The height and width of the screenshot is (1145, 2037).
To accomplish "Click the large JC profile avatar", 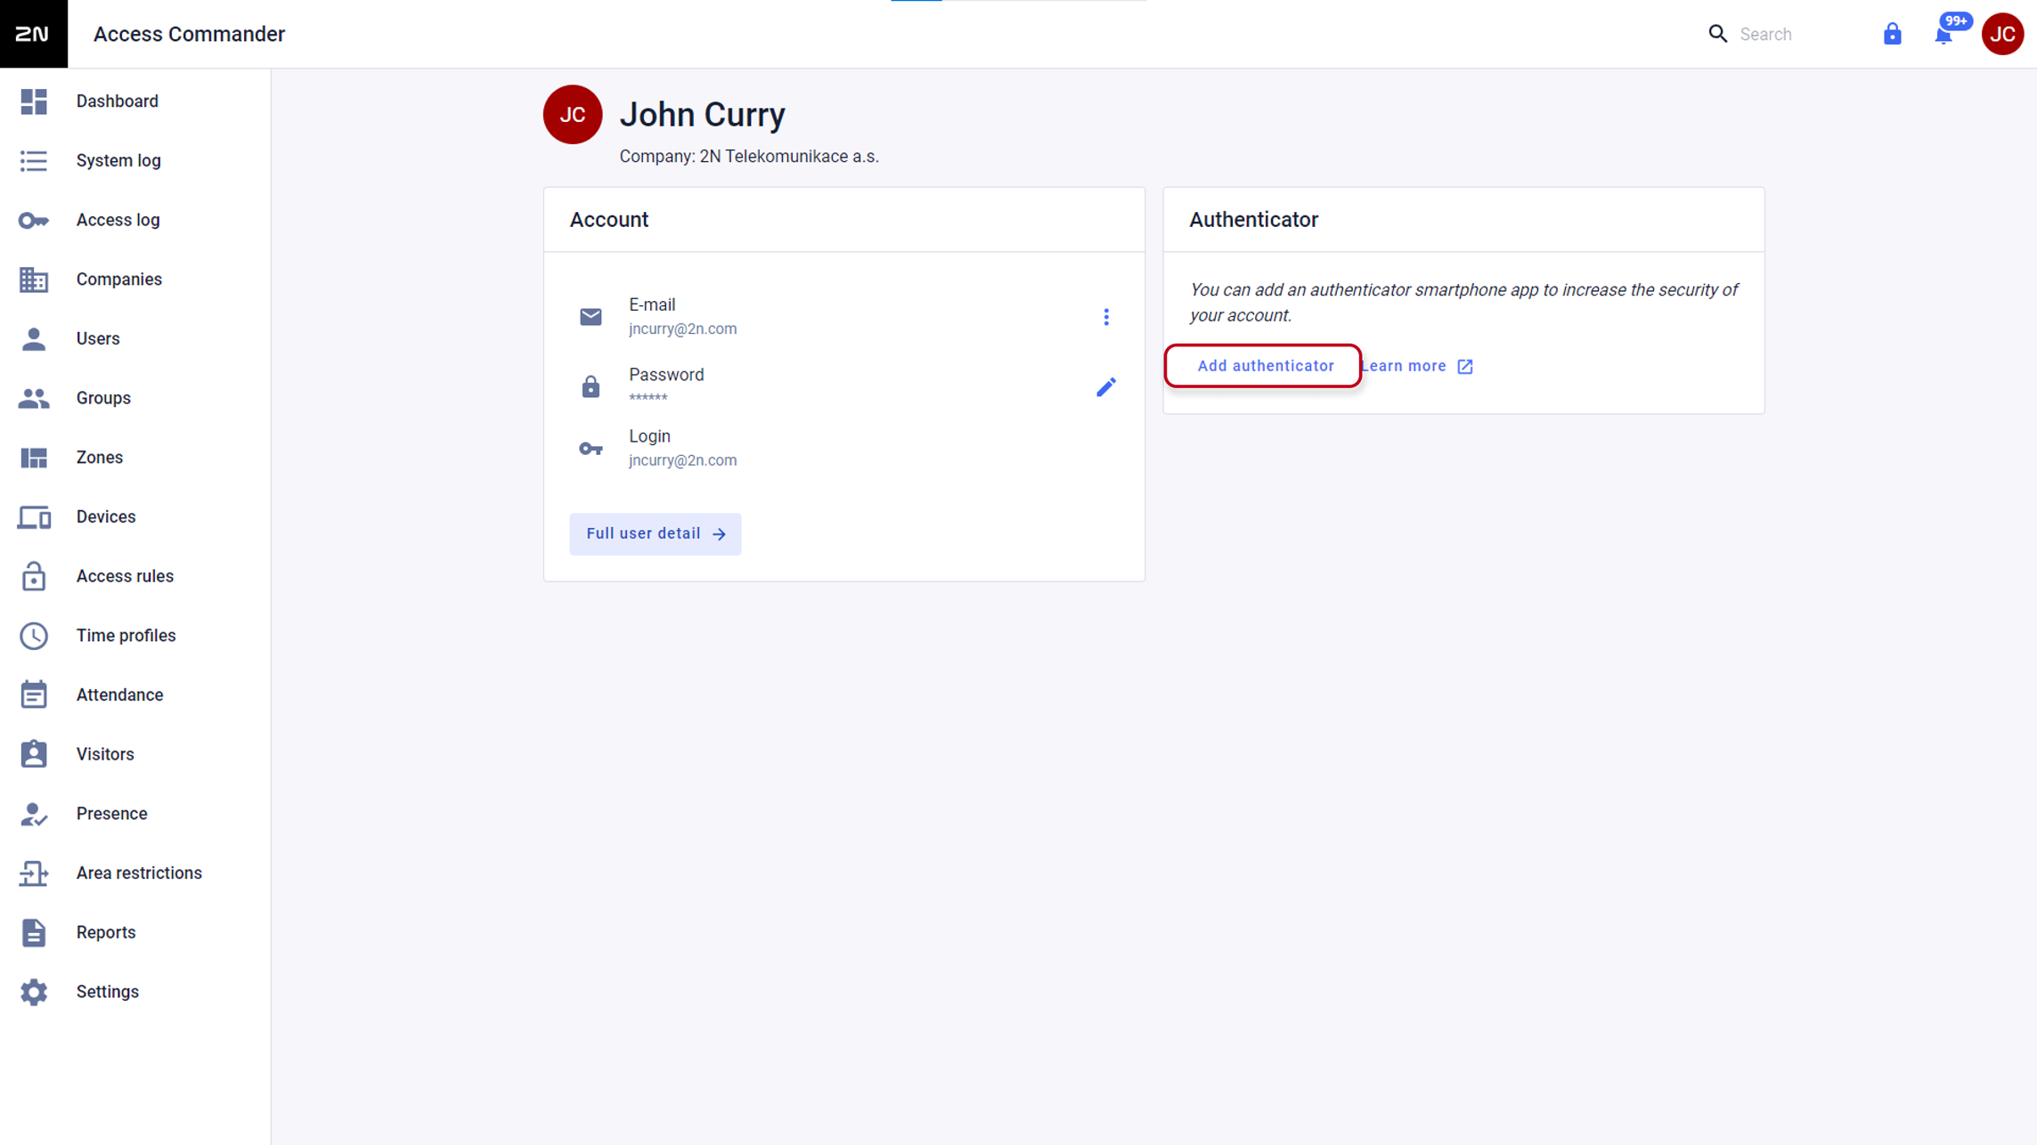I will click(572, 115).
